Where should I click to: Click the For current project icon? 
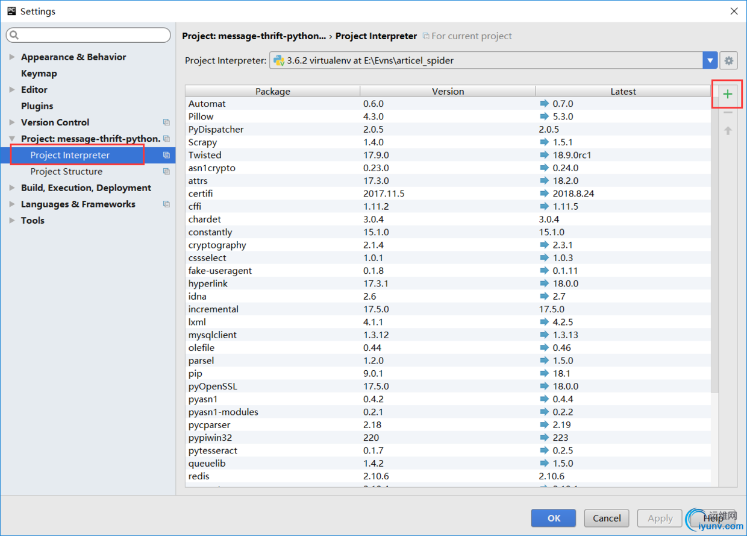tap(426, 36)
